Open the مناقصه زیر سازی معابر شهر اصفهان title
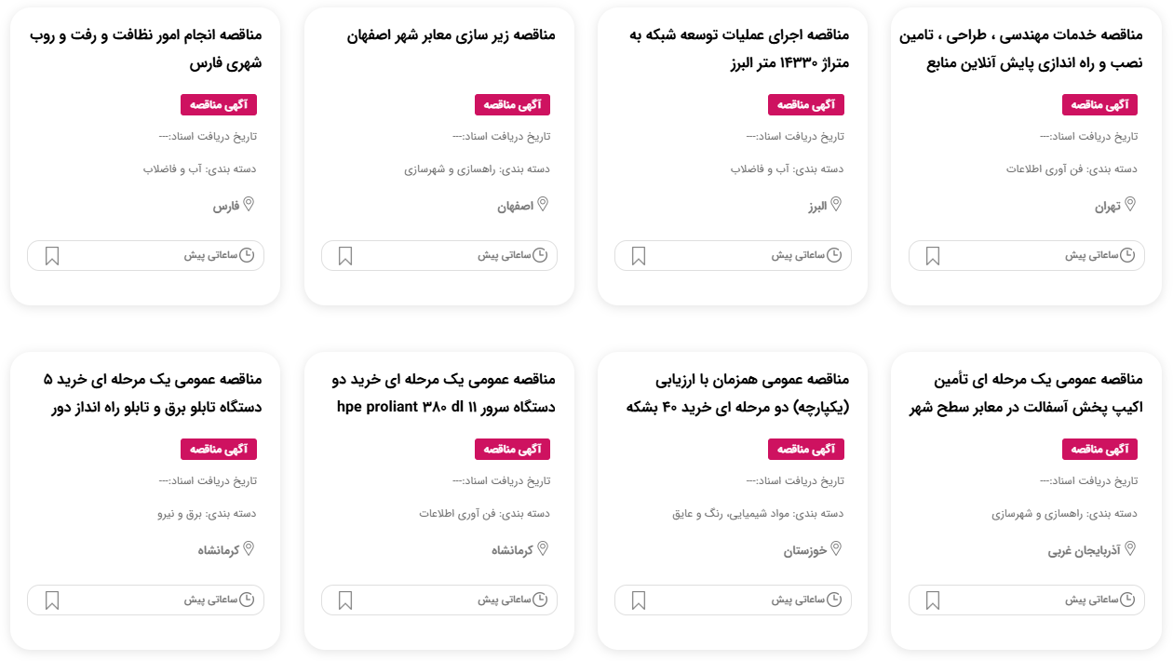 click(451, 35)
